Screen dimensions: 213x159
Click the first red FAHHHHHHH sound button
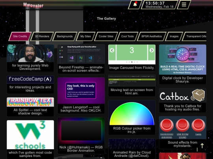(x=167, y=125)
